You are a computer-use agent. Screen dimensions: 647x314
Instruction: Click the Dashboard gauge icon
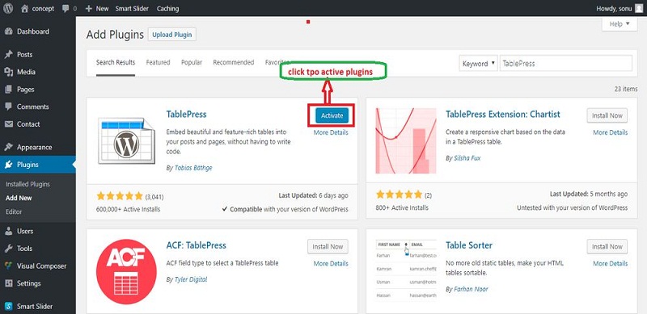[9, 31]
